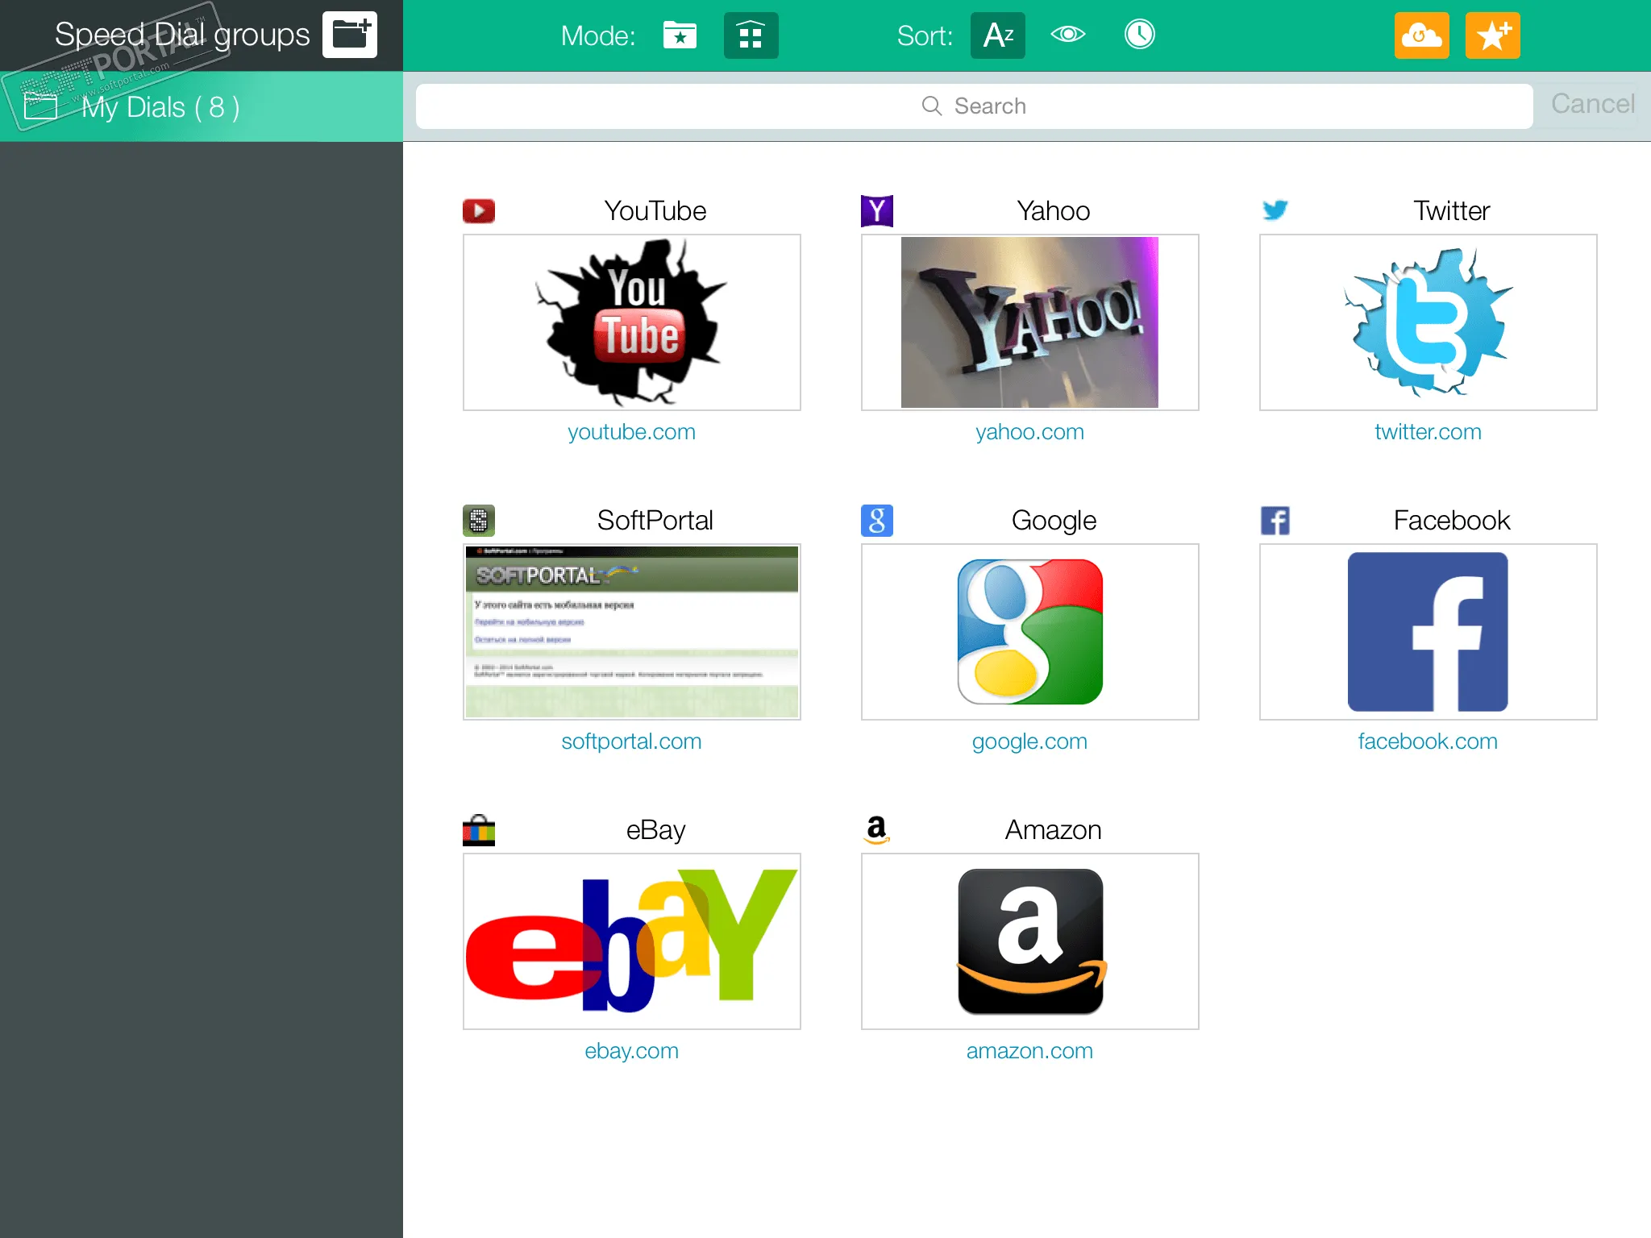Switch to grid tiles mode
Image resolution: width=1651 pixels, height=1238 pixels.
tap(751, 35)
